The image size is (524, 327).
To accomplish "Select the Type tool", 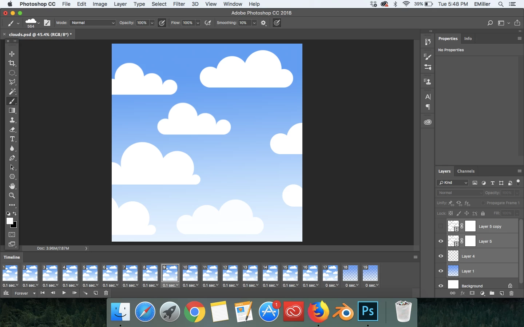I will point(12,139).
